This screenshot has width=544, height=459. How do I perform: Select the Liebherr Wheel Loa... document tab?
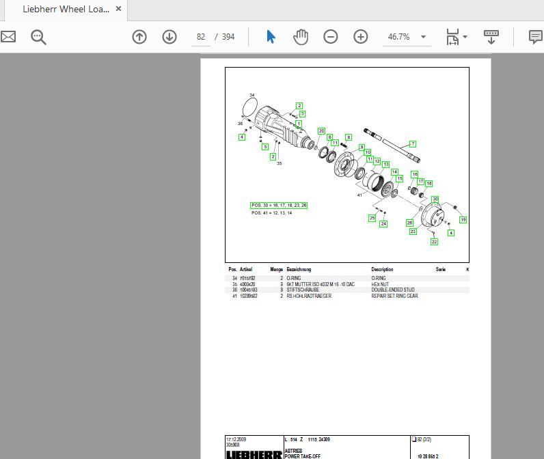tap(66, 10)
